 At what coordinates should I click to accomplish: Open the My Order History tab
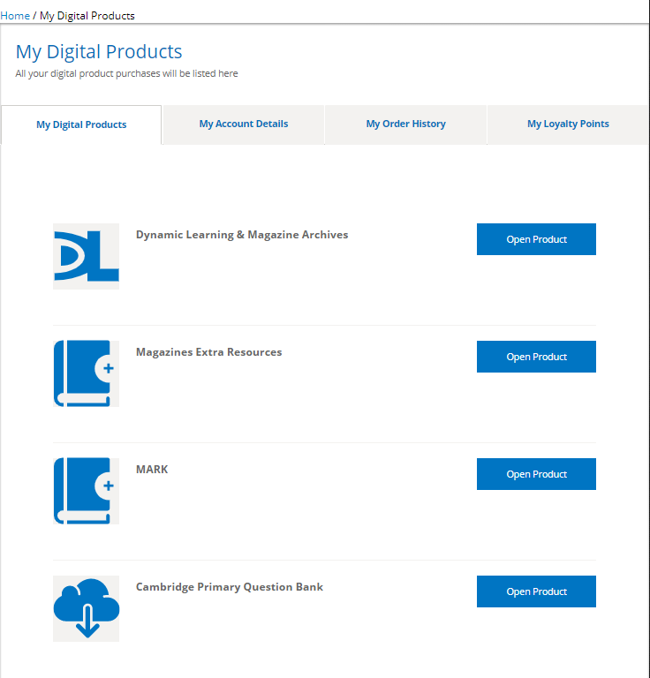405,124
